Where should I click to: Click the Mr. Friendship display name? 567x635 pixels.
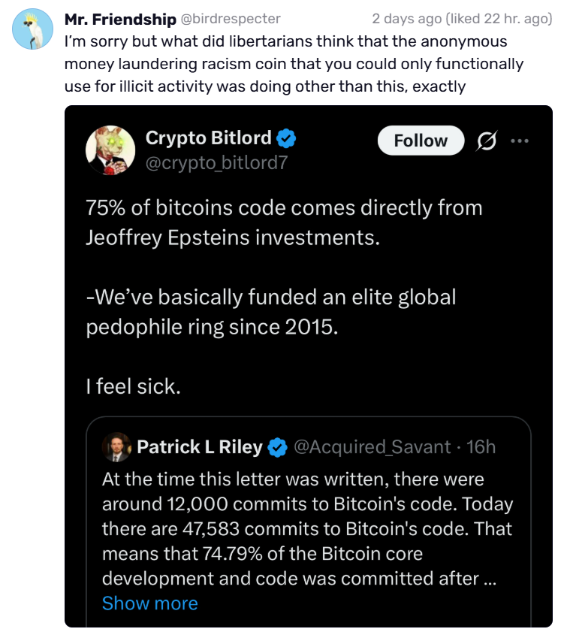120,19
